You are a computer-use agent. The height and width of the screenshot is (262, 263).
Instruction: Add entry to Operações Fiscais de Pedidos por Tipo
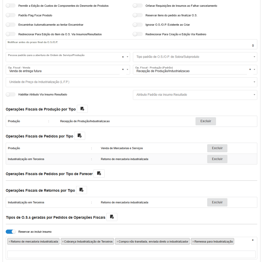[80, 136]
